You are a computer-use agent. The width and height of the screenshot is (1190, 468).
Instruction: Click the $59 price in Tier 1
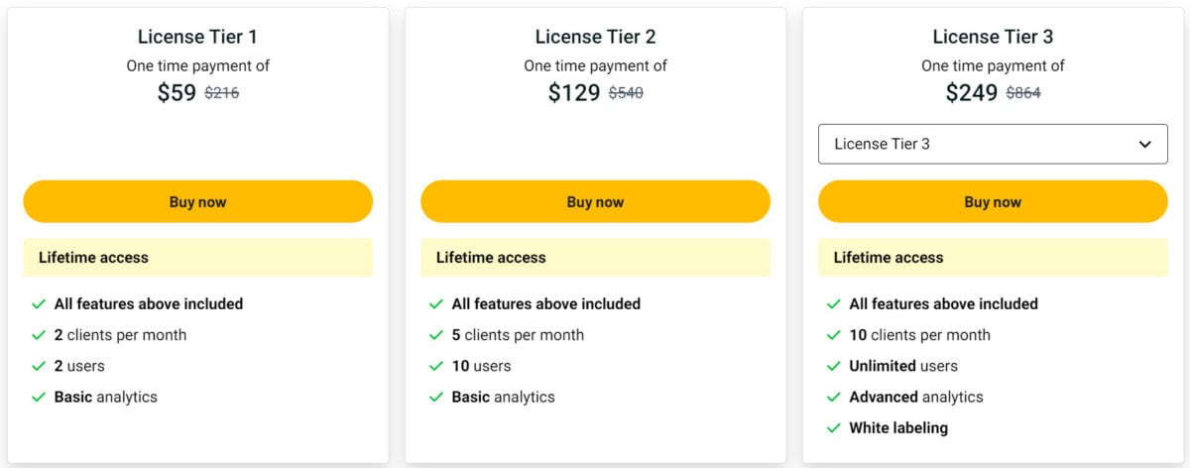click(x=177, y=93)
